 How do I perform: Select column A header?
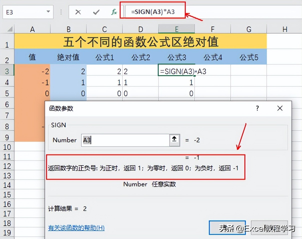coord(32,29)
